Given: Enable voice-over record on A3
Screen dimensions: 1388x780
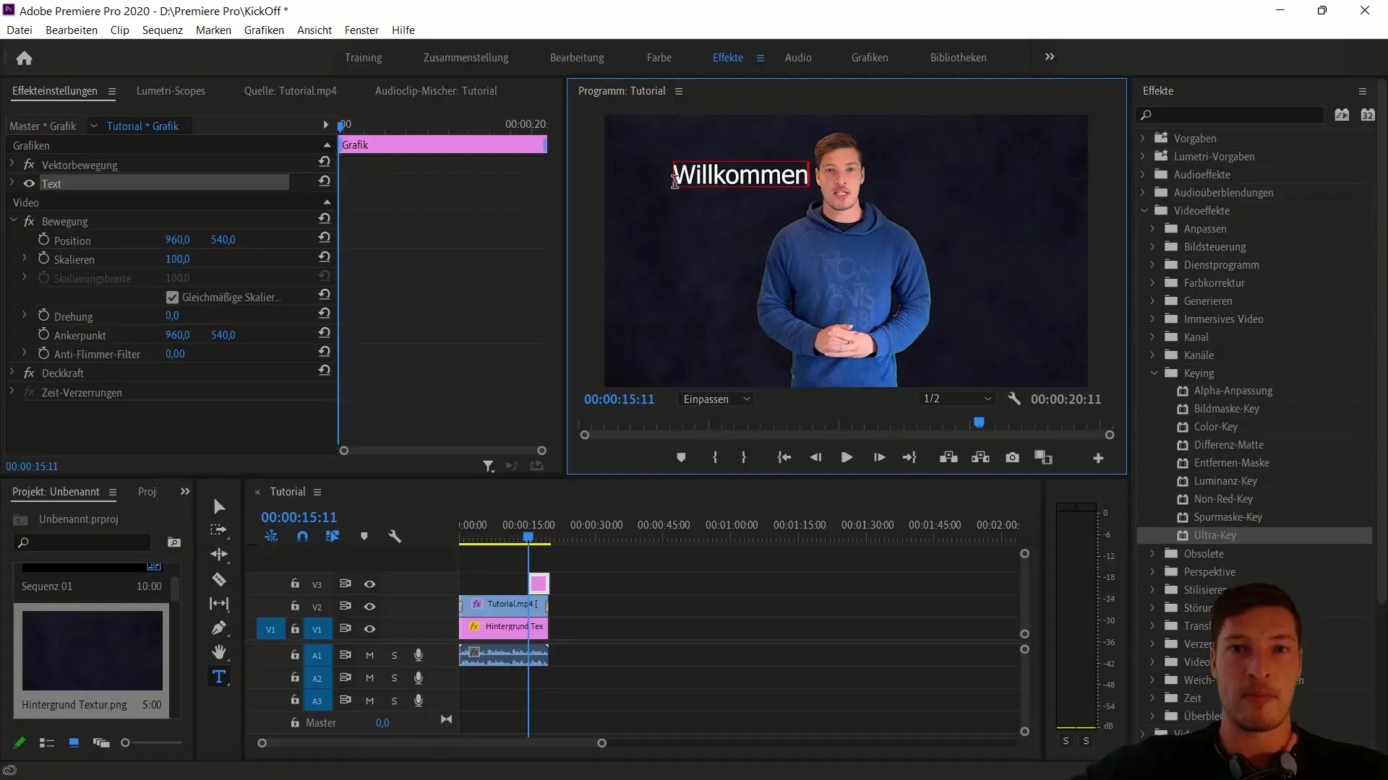Looking at the screenshot, I should (418, 700).
